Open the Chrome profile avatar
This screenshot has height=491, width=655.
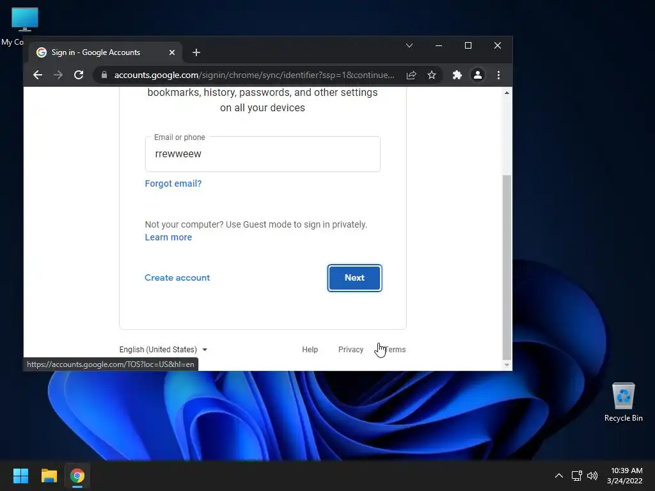point(478,75)
